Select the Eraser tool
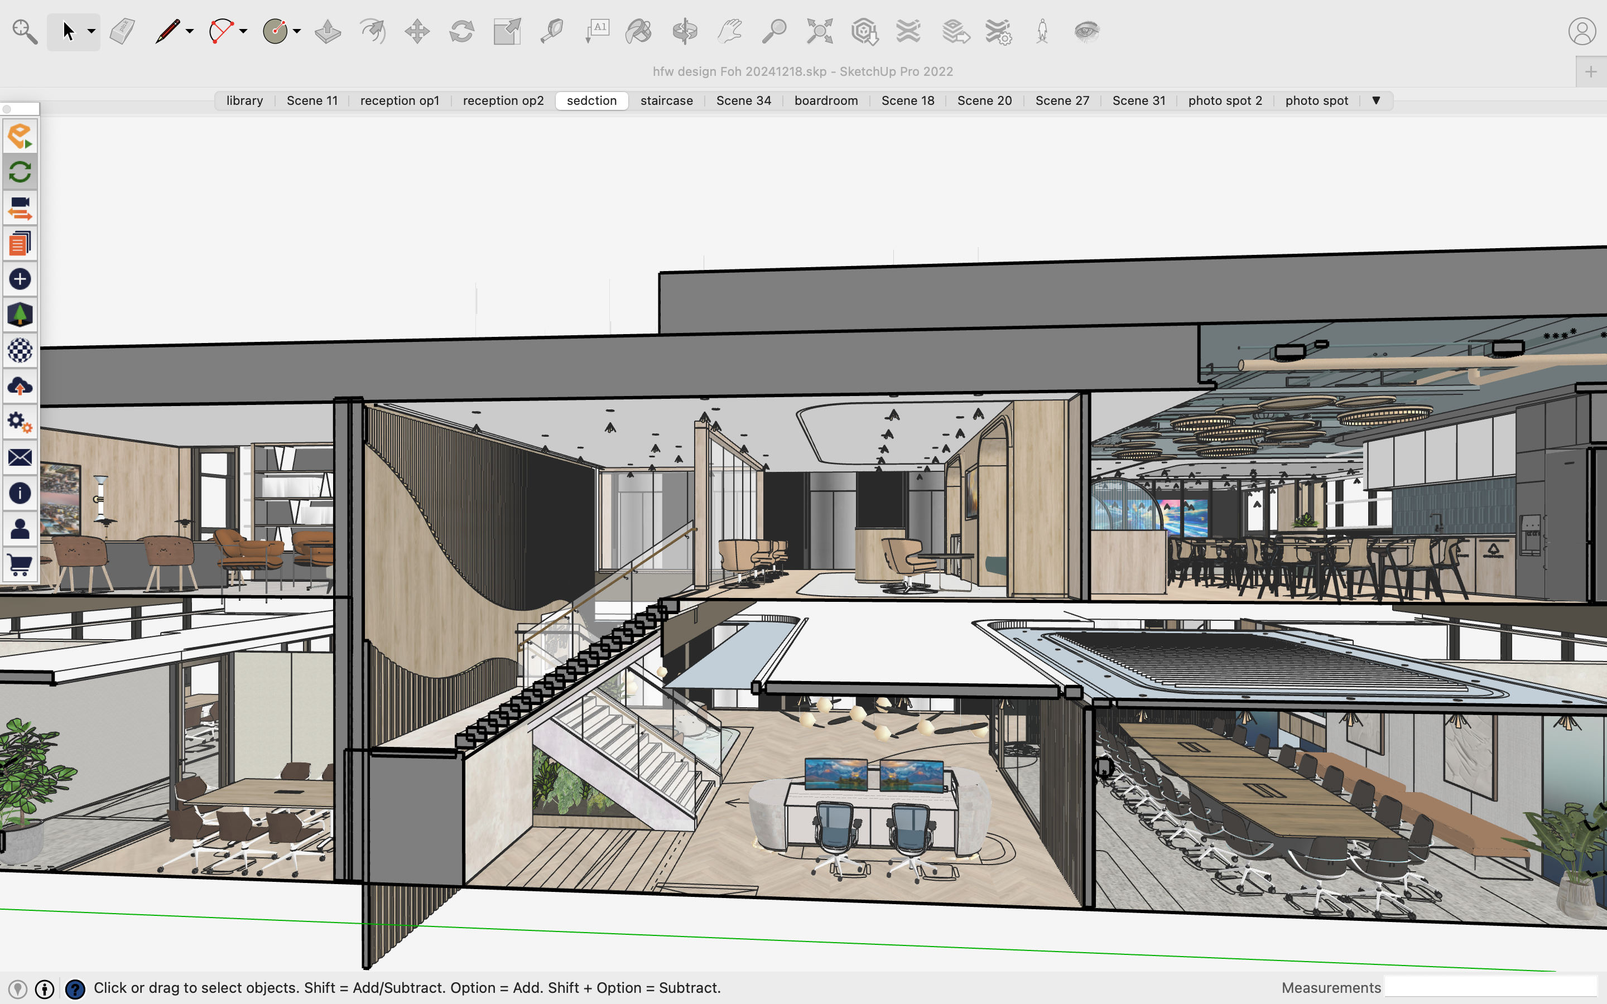 point(122,31)
